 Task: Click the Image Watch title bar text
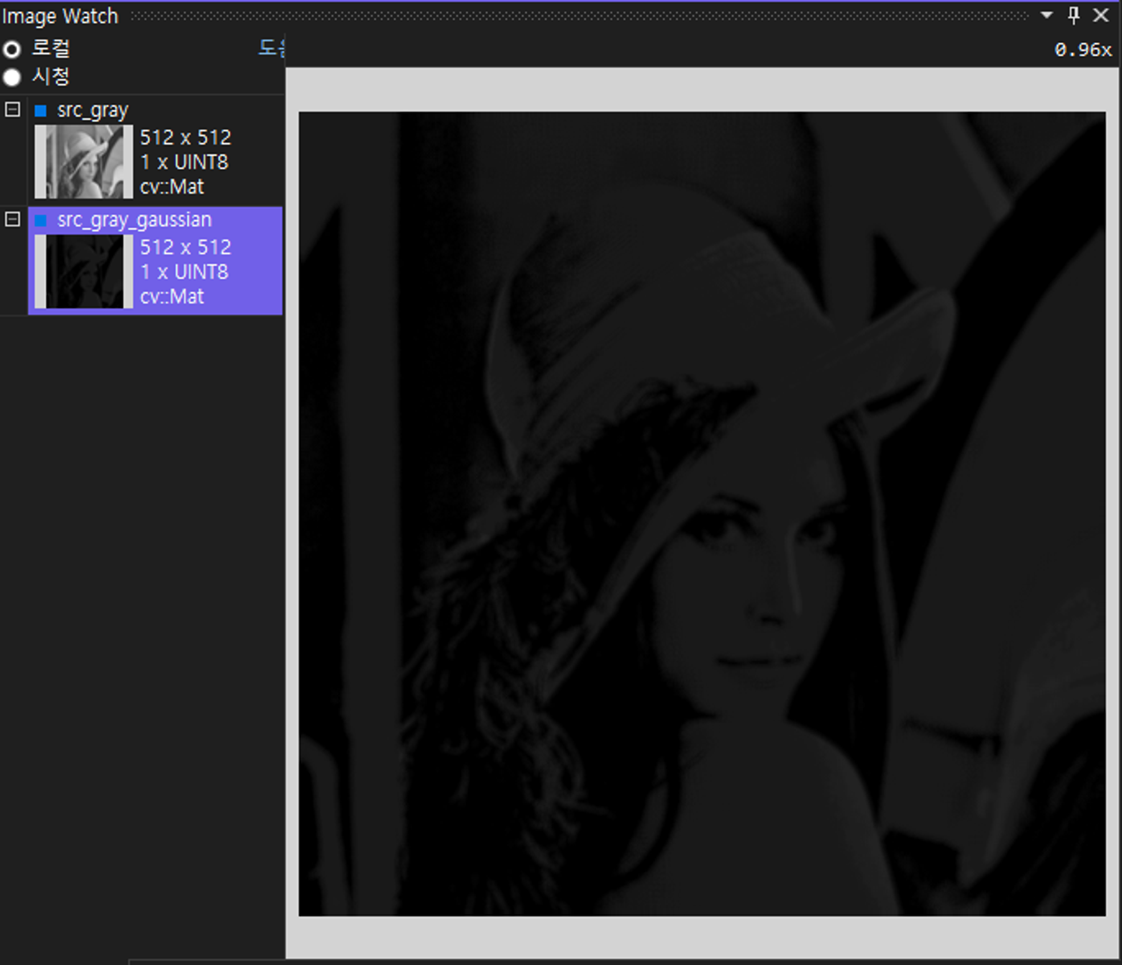tap(60, 16)
